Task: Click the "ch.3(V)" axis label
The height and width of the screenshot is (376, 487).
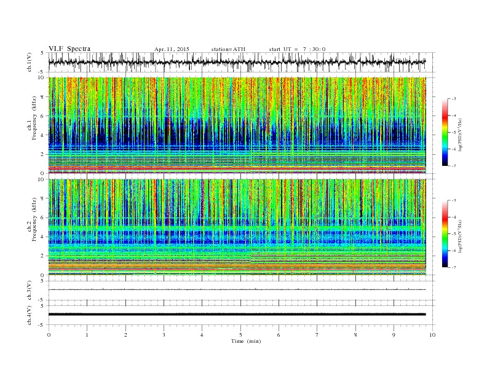Action: click(30, 291)
